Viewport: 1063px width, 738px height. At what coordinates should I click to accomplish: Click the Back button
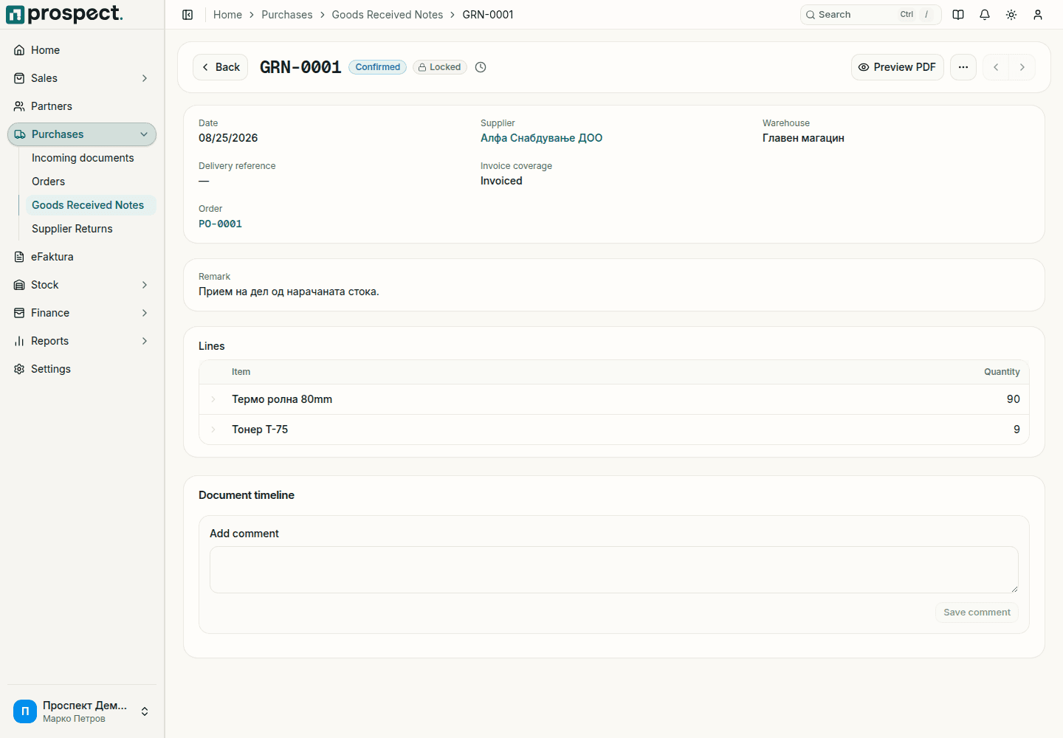click(220, 67)
